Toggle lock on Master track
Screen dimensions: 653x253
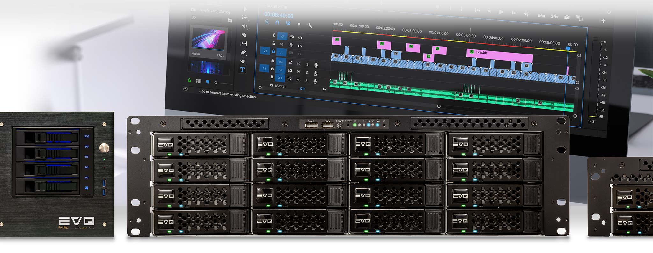(271, 85)
